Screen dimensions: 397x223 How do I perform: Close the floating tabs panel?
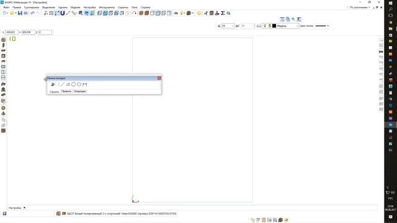159,78
